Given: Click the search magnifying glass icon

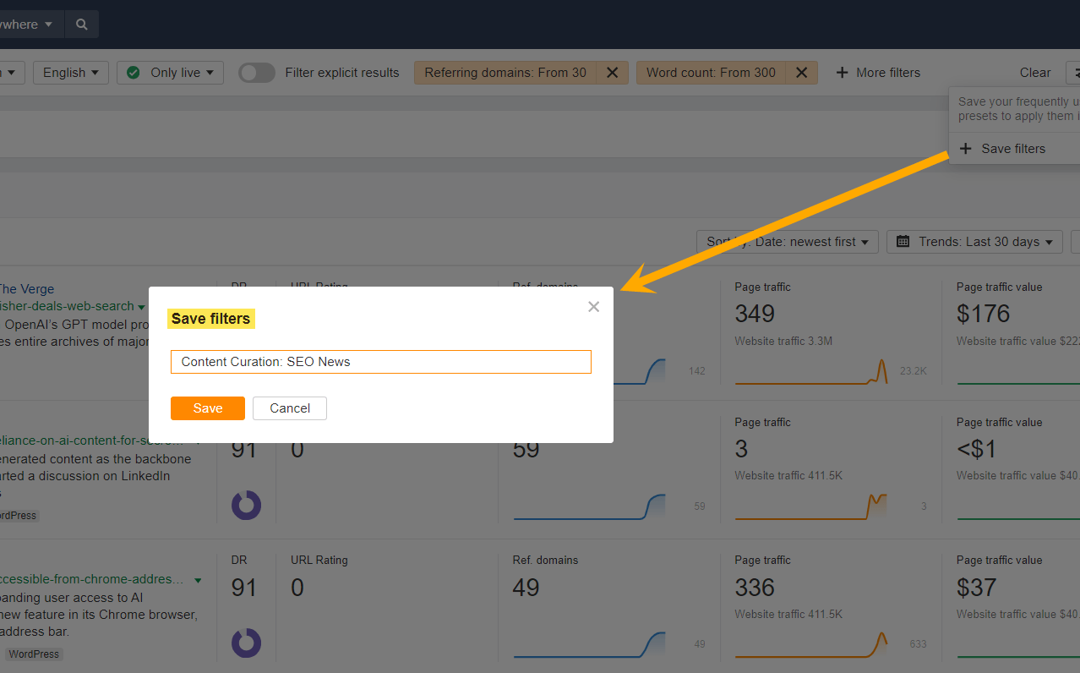Looking at the screenshot, I should point(81,24).
